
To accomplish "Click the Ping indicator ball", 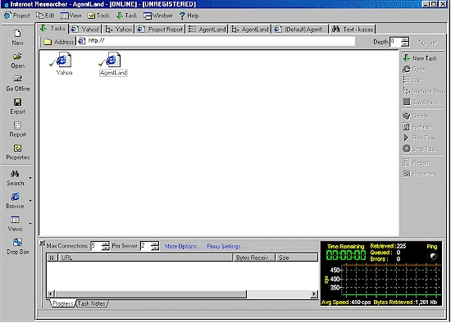I will pos(433,256).
